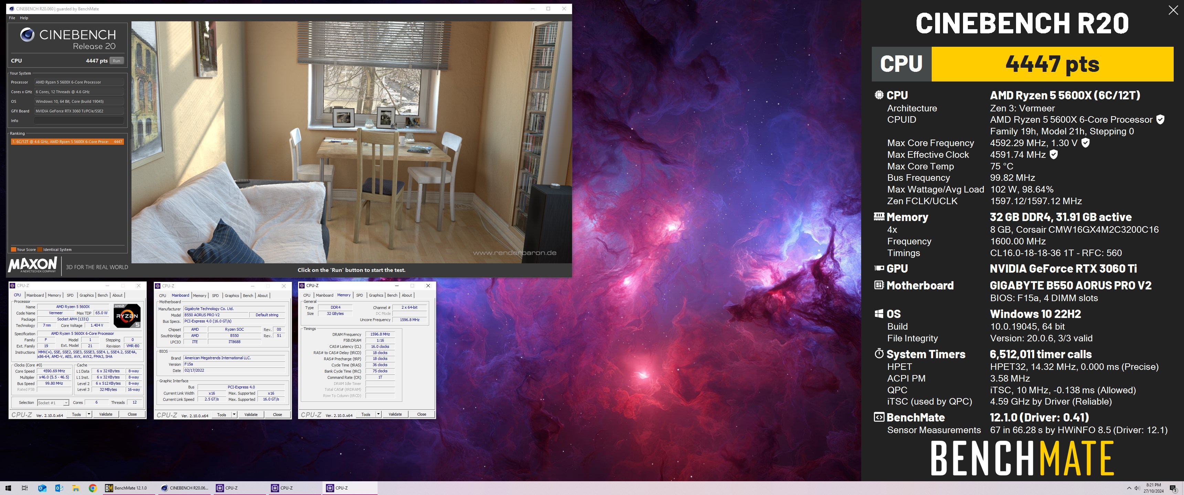Click GIGABYTE B550 AORUS PRO V2 text

click(x=1070, y=285)
